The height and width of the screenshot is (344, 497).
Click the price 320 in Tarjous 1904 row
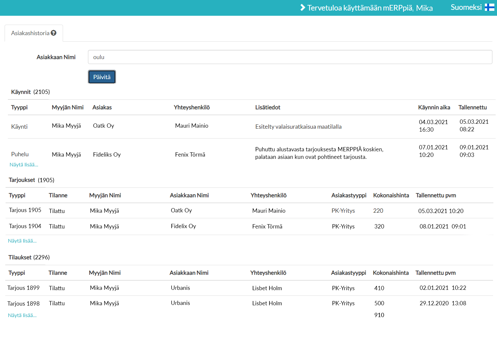[x=379, y=226]
